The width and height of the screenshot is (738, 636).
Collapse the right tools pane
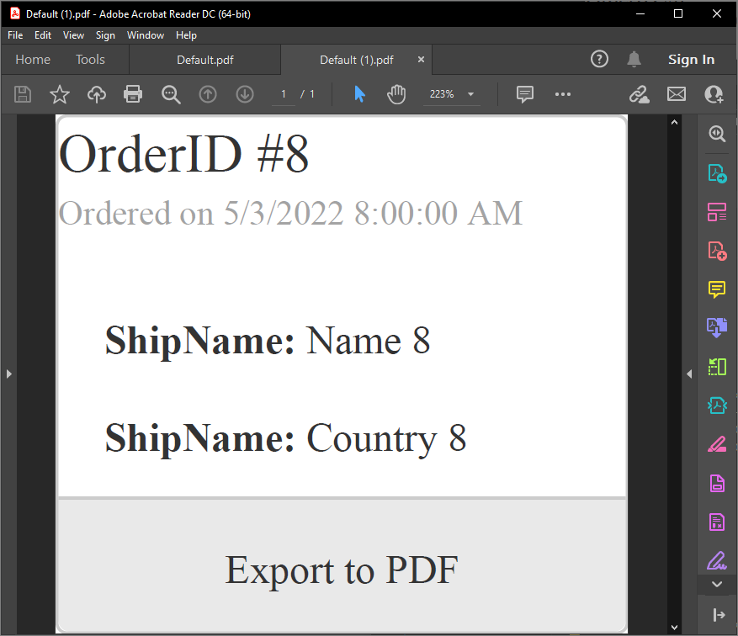pyautogui.click(x=689, y=374)
